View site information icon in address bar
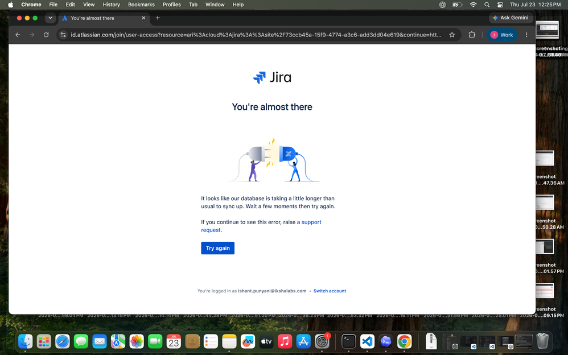 point(63,35)
